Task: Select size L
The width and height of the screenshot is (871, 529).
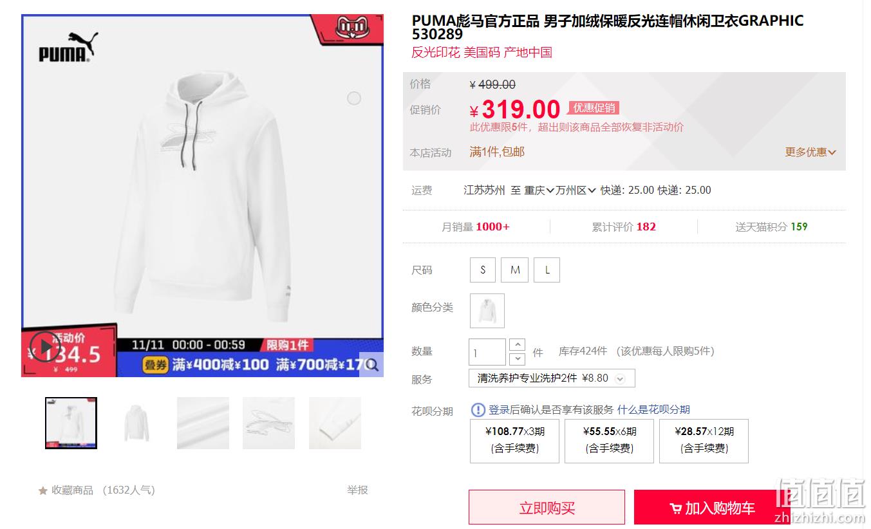Action: (547, 270)
